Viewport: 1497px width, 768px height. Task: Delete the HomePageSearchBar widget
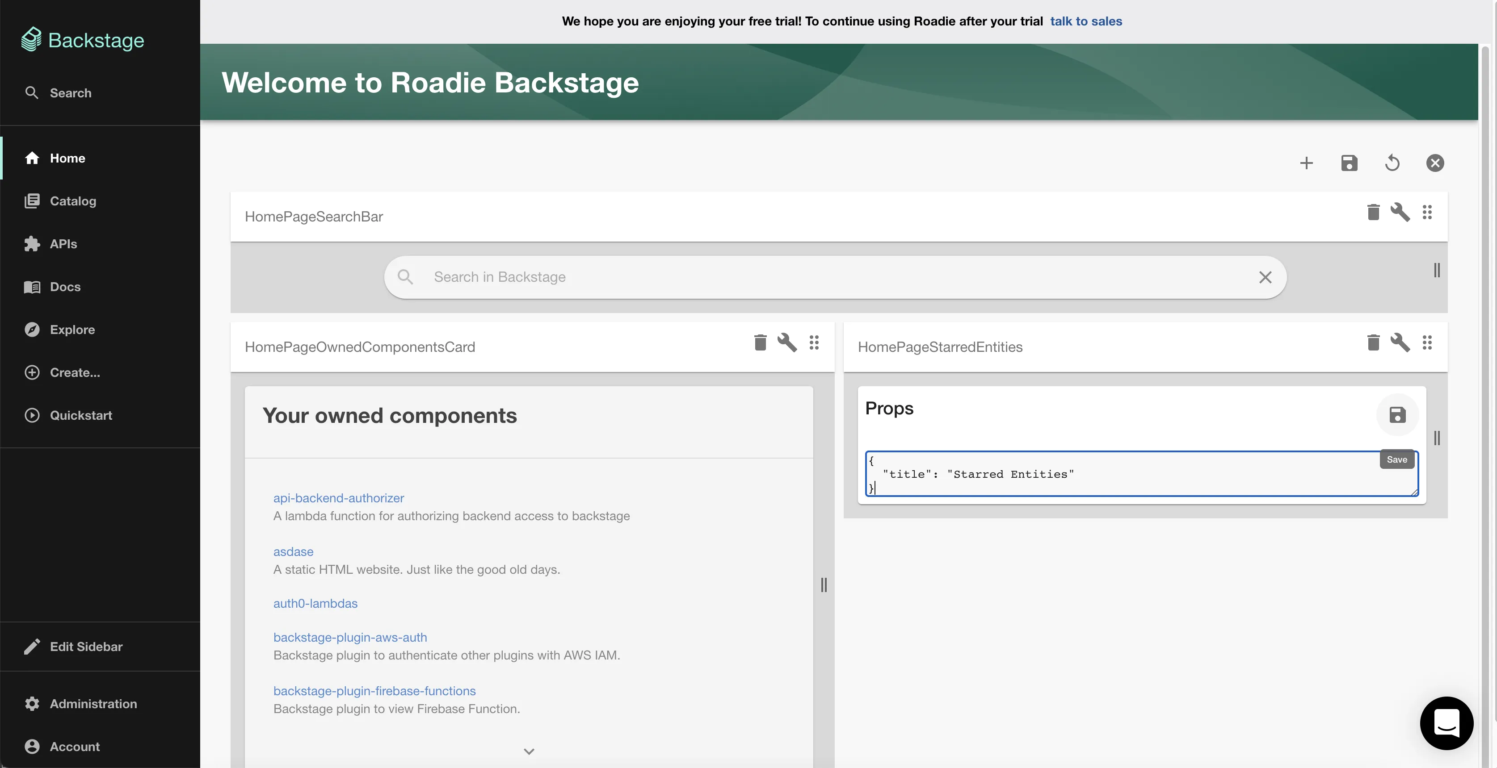1373,213
